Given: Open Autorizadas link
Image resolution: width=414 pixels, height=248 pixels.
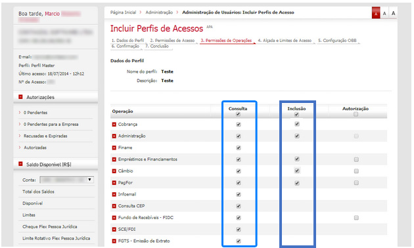Looking at the screenshot, I should 35,148.
